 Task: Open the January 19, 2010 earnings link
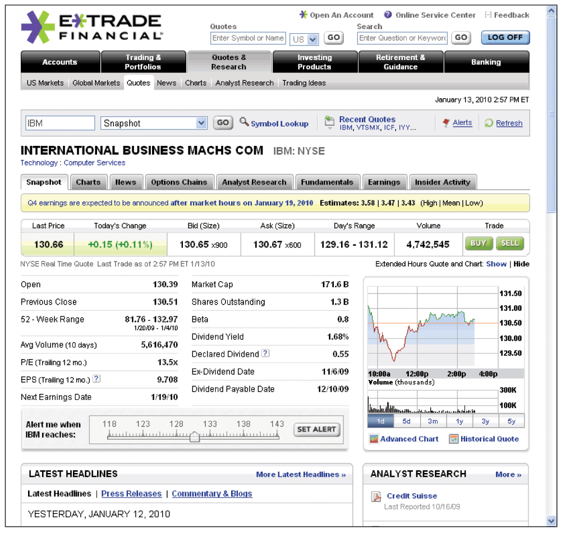pyautogui.click(x=241, y=203)
